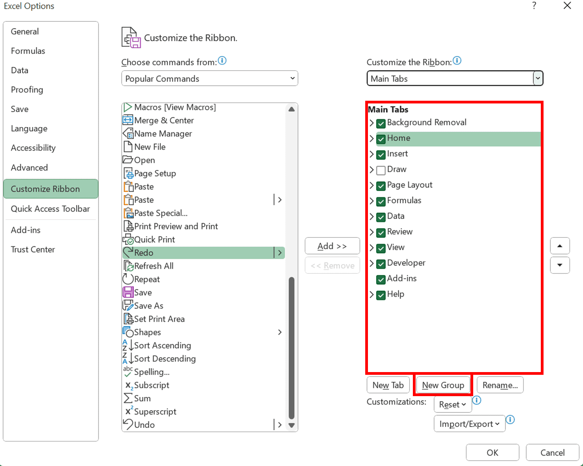Click the Sum sigma icon
Image resolution: width=583 pixels, height=466 pixels.
[128, 398]
